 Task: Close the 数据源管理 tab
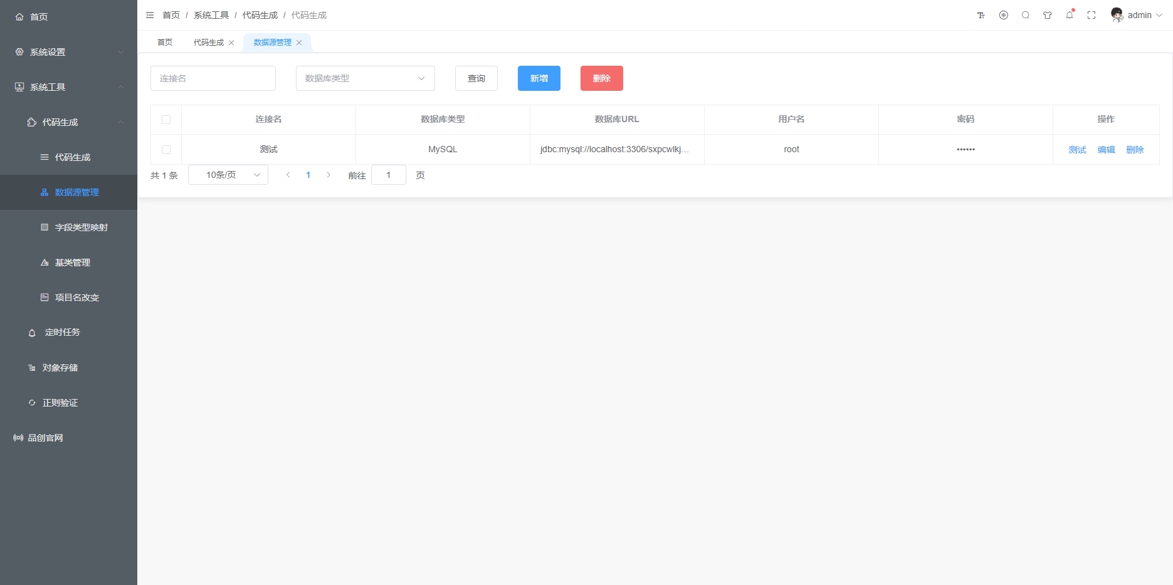(x=299, y=43)
